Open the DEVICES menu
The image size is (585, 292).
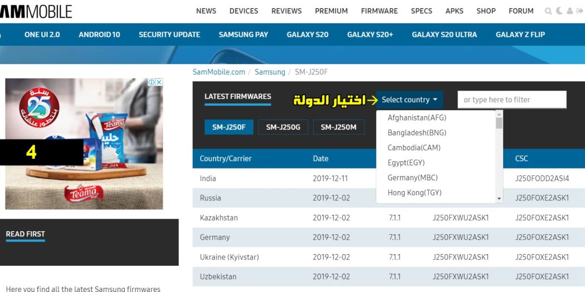[243, 11]
